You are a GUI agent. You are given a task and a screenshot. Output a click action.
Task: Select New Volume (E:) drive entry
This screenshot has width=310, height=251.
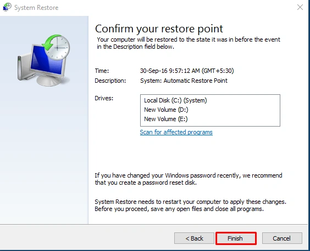click(x=166, y=119)
